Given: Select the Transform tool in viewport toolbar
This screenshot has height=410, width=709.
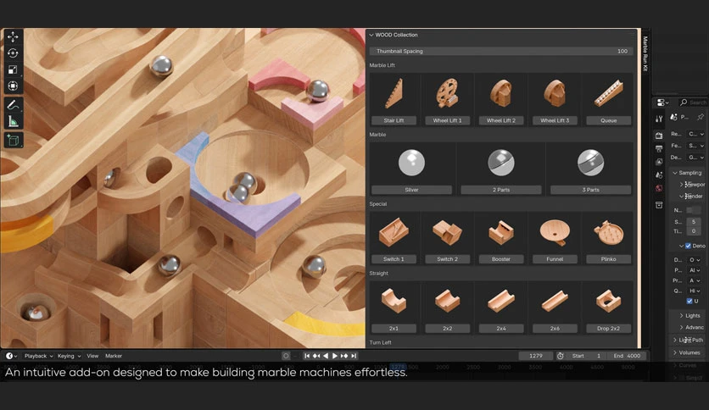Looking at the screenshot, I should pyautogui.click(x=13, y=86).
